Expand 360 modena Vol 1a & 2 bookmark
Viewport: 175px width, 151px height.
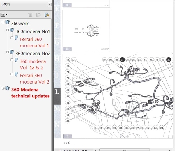tap(12, 60)
